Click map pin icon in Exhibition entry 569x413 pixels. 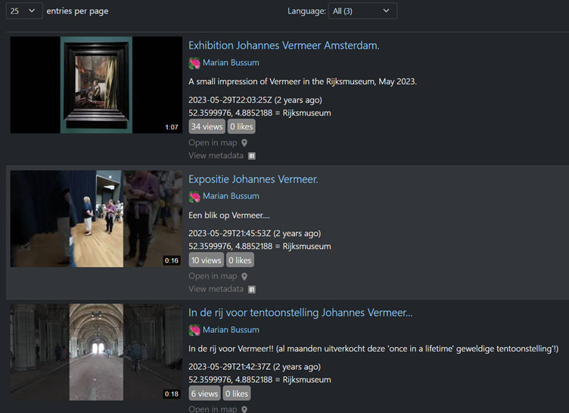pyautogui.click(x=244, y=143)
